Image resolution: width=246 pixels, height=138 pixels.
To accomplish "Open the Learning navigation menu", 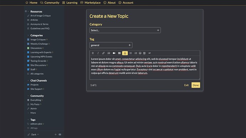I will (x=70, y=2).
